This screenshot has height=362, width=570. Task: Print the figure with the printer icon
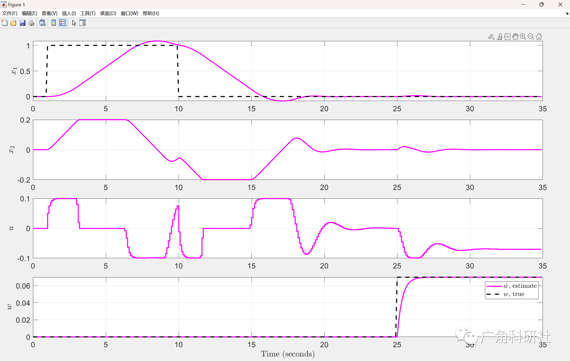pyautogui.click(x=31, y=23)
